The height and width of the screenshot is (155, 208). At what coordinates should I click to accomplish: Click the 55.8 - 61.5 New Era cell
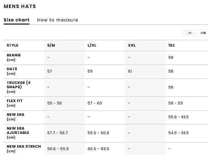(x=178, y=117)
